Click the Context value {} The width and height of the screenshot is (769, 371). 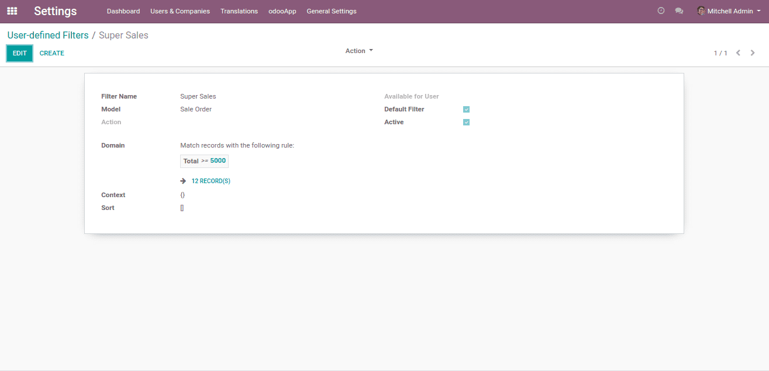coord(182,195)
